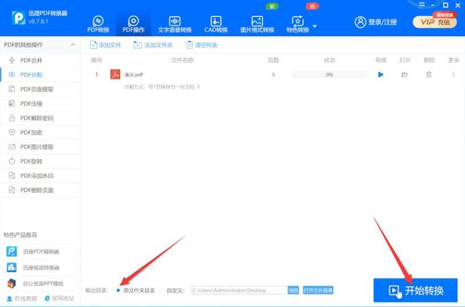This screenshot has height=307, width=465.
Task: Click the 状态 column header
Action: (329, 60)
